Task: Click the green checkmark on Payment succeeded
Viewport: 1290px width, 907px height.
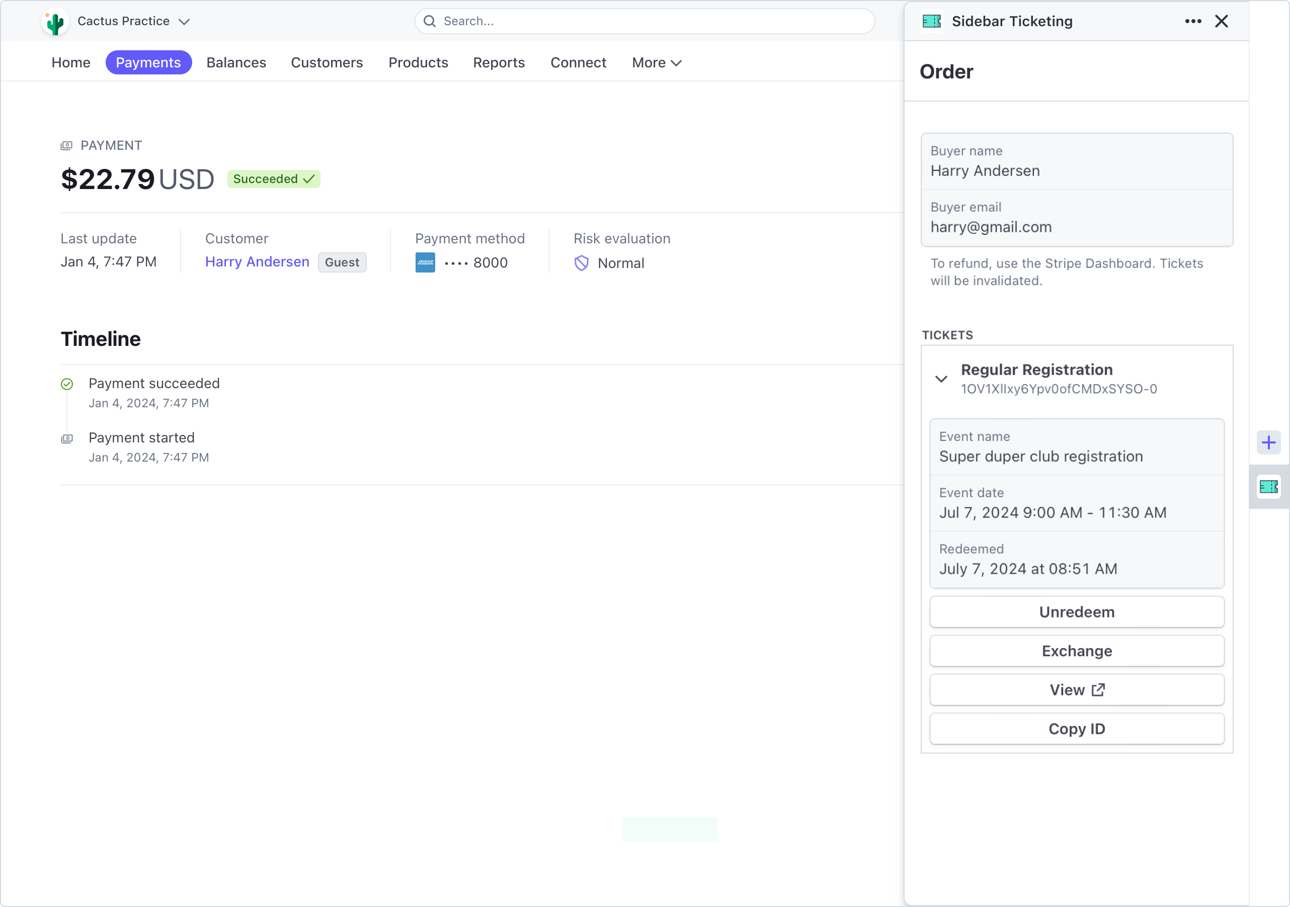Action: coord(67,384)
